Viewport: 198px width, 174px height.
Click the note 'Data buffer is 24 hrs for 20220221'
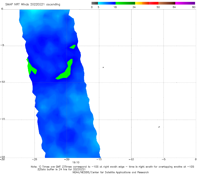pyautogui.click(x=61, y=169)
